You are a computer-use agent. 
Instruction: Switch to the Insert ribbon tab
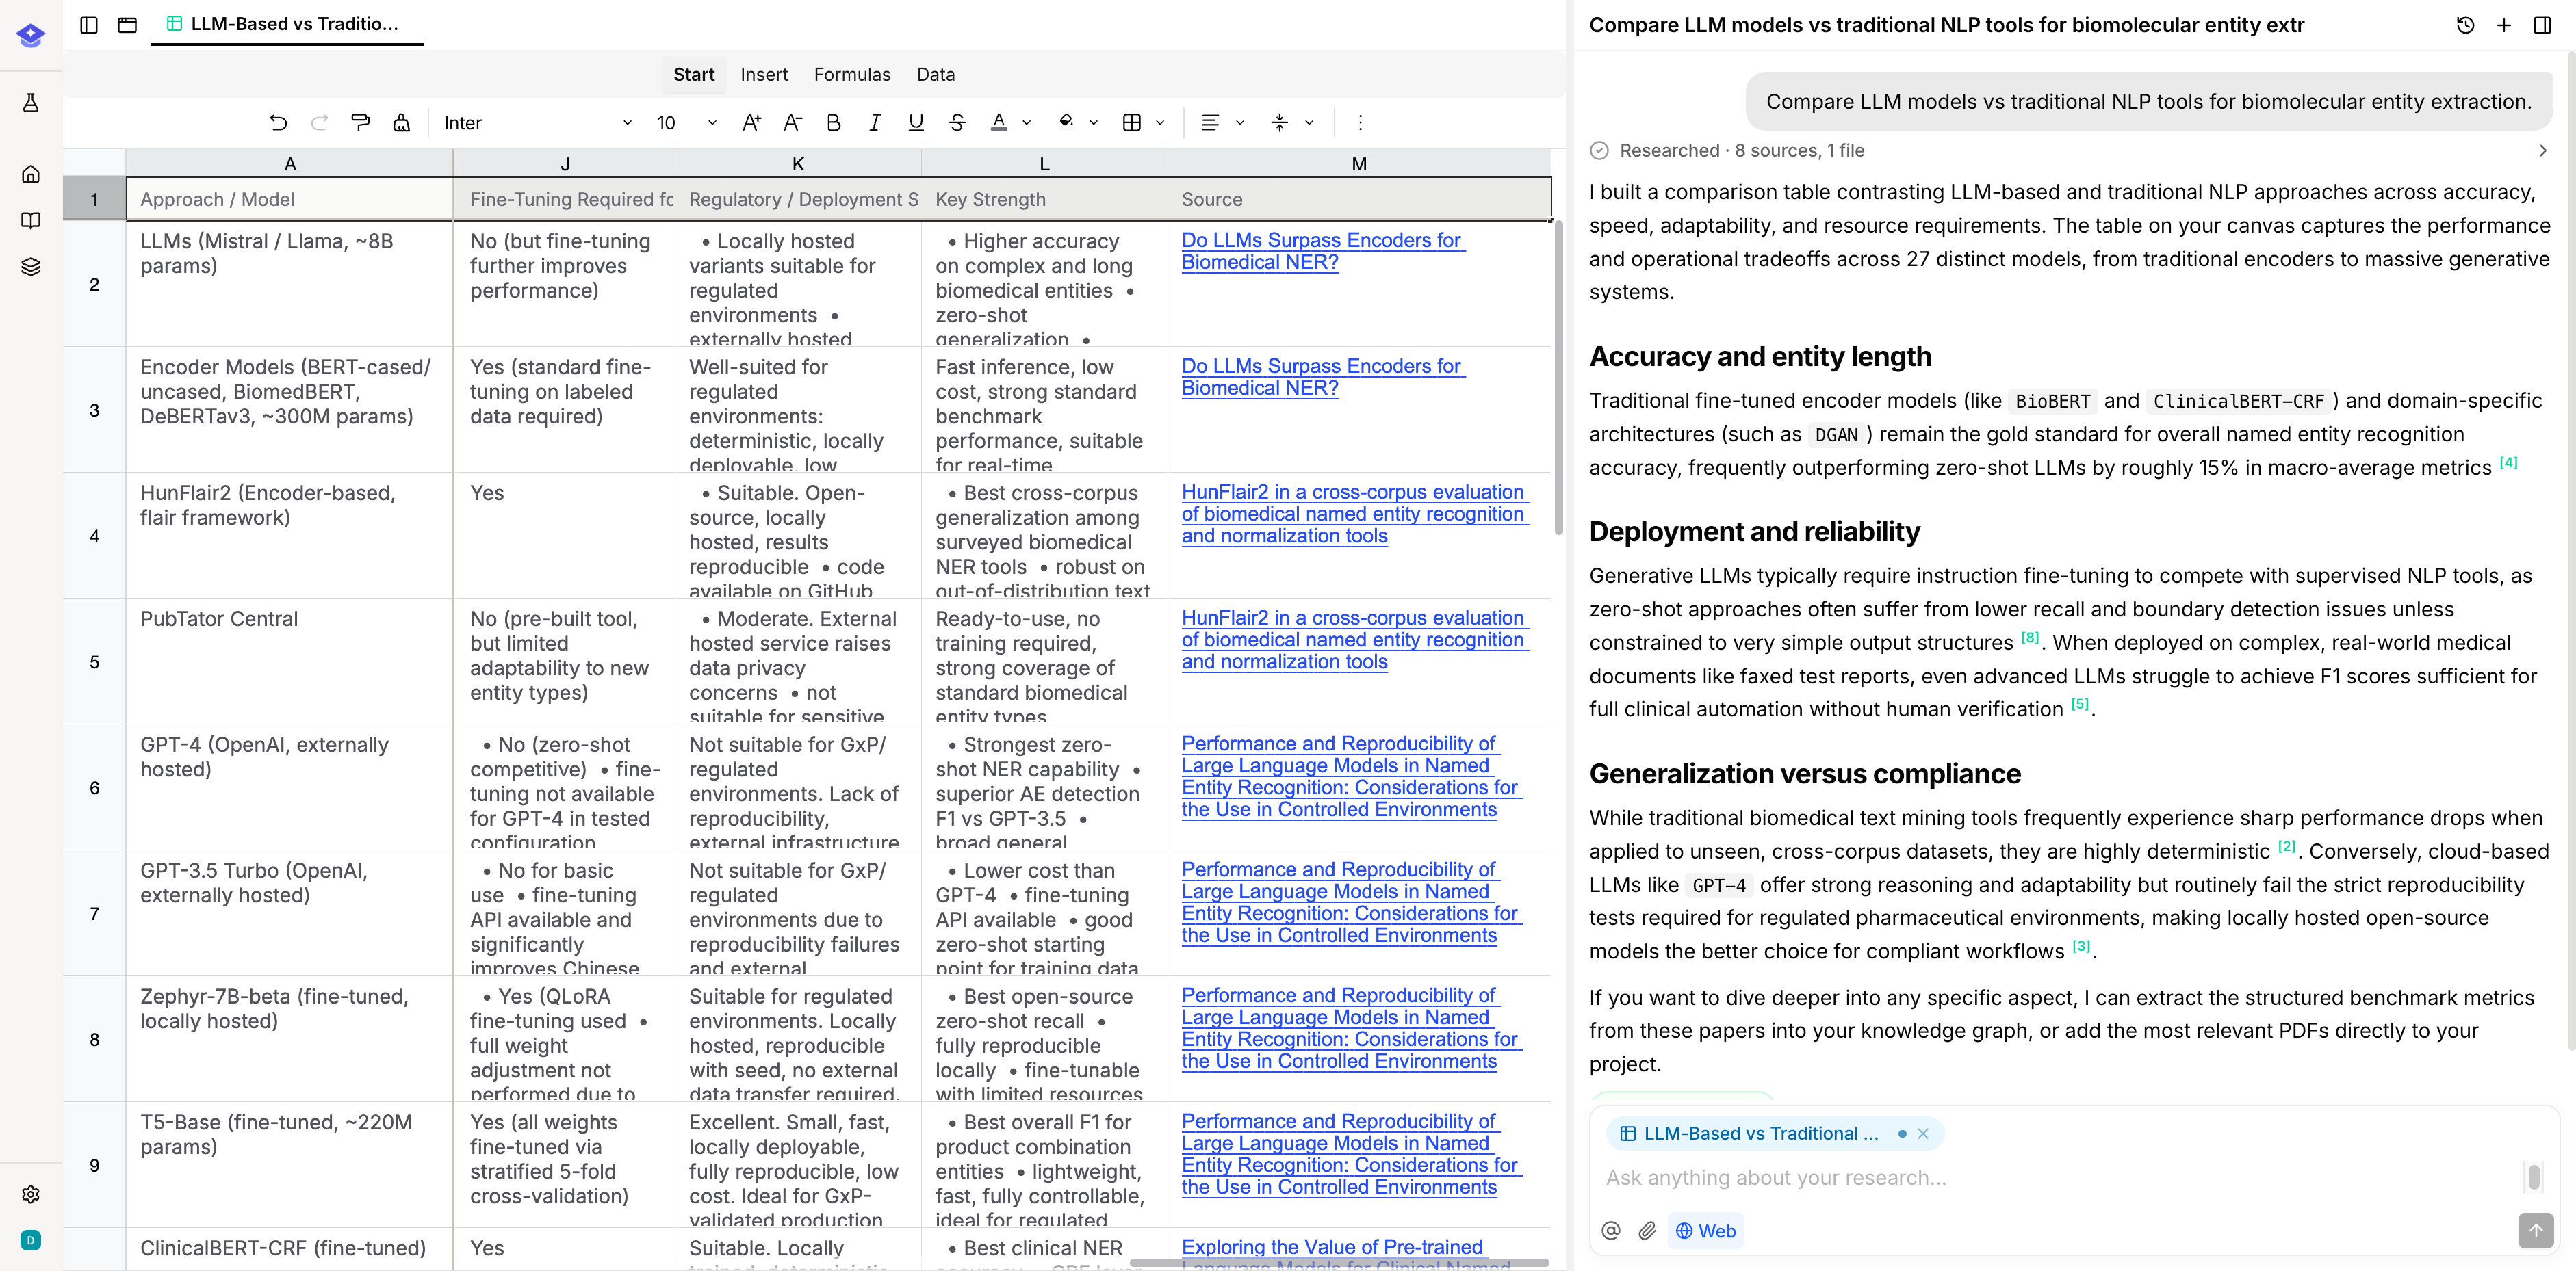click(x=764, y=75)
